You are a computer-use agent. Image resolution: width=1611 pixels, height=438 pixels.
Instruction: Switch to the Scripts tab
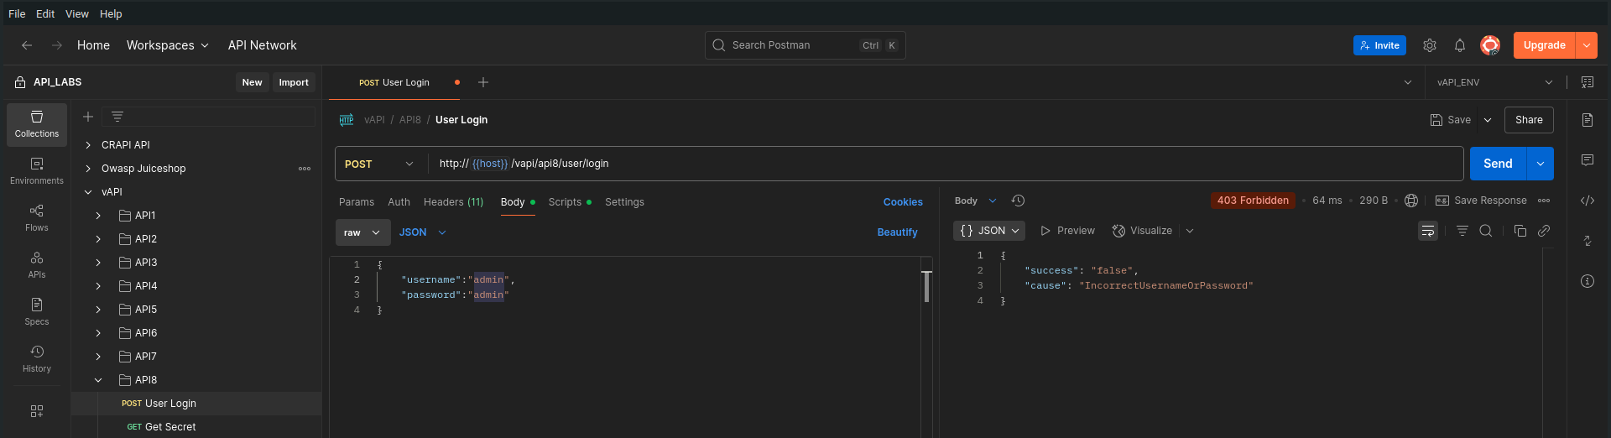[570, 202]
